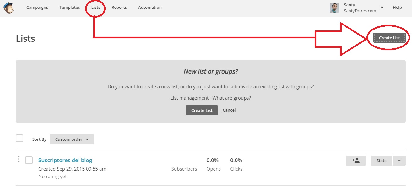Open the Templates menu
The image size is (412, 191).
point(69,8)
